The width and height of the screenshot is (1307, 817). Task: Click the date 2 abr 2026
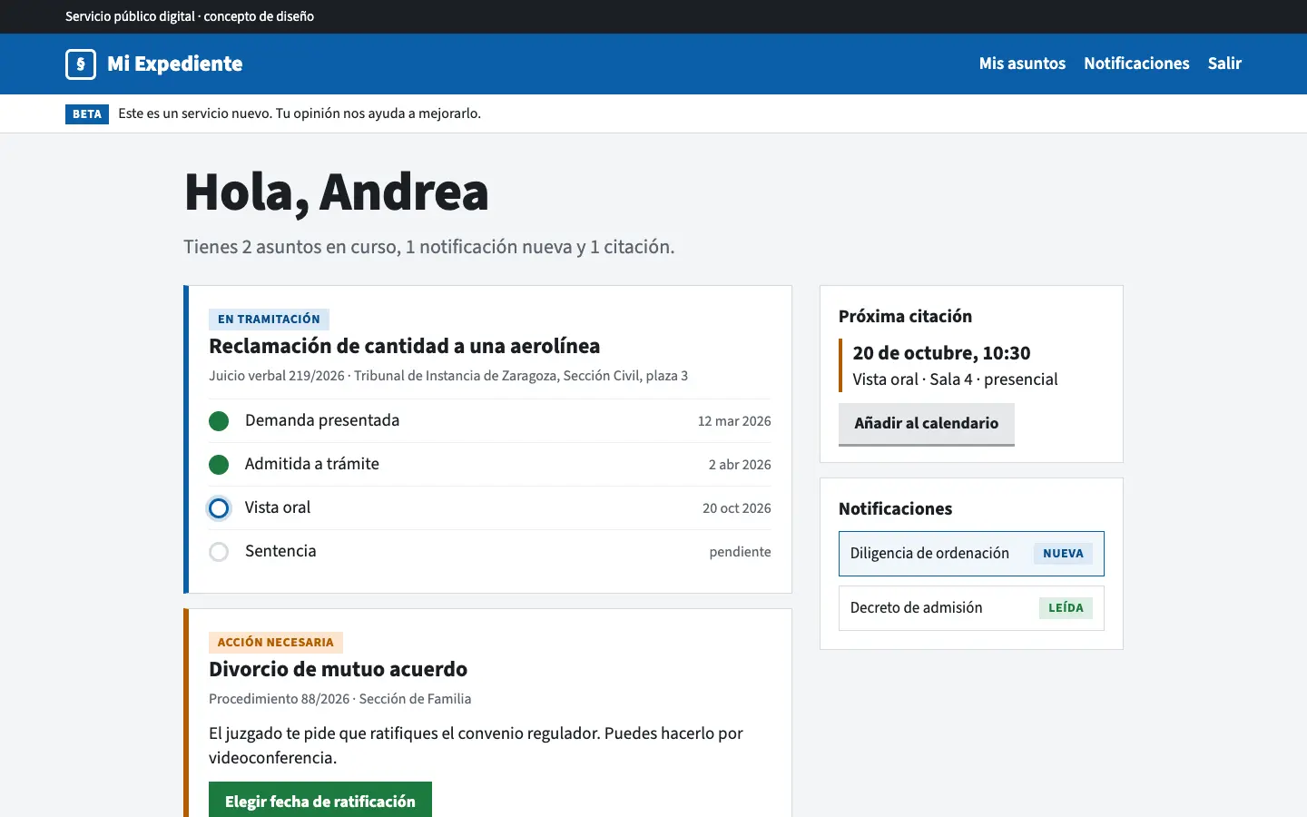[740, 465]
